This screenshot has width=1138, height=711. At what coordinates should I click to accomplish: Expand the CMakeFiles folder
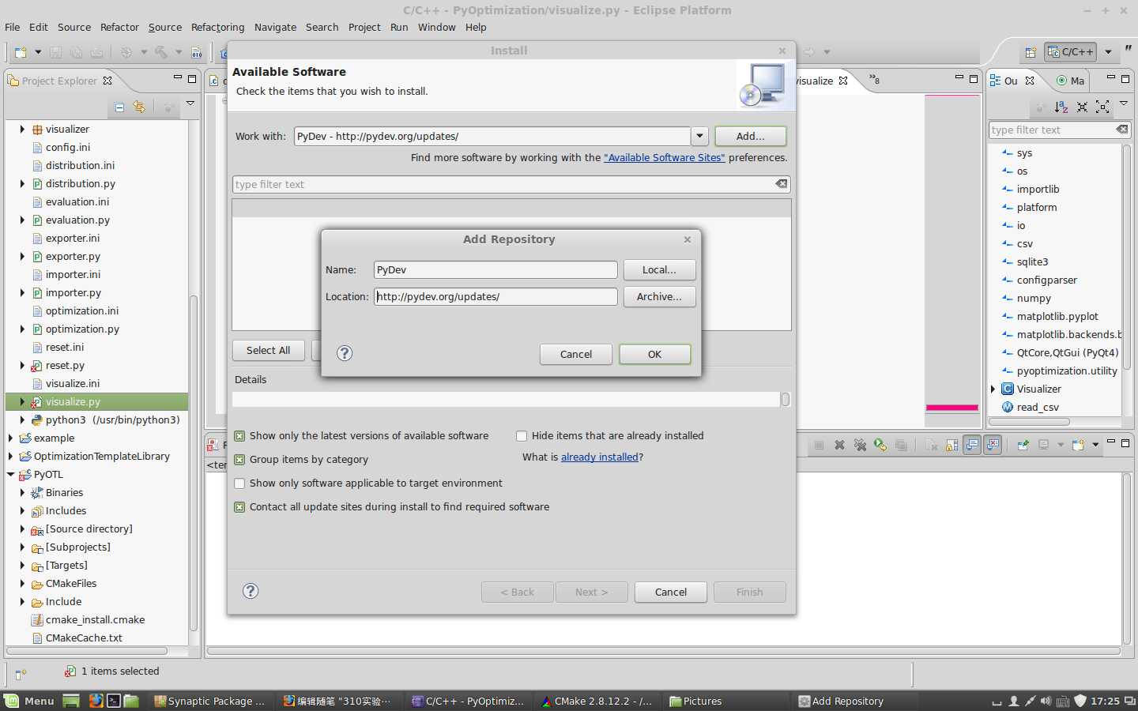(22, 583)
